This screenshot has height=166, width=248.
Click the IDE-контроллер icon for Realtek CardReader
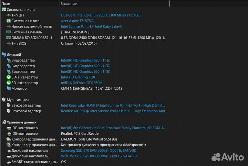[x=9, y=134]
